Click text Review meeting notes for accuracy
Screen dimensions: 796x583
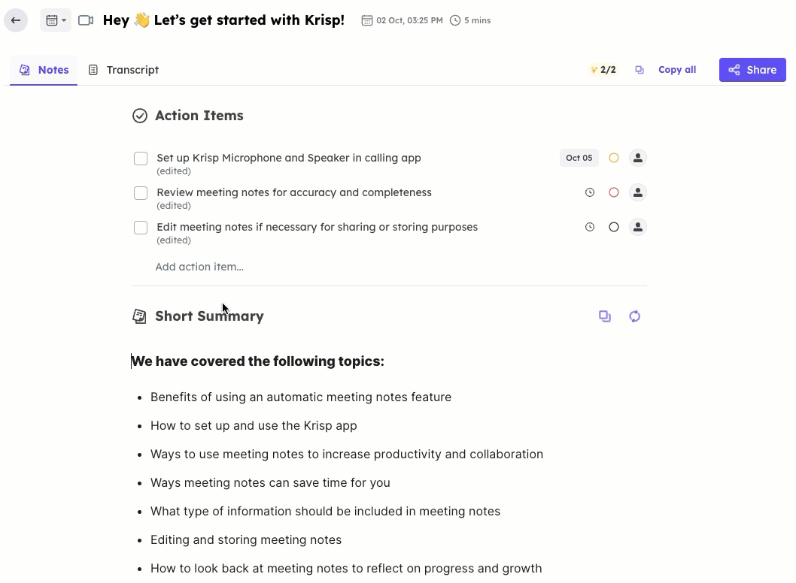click(294, 192)
